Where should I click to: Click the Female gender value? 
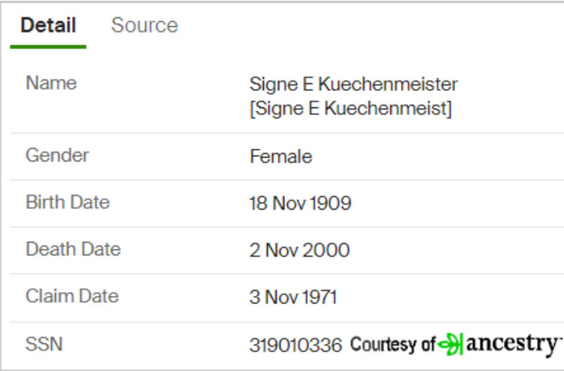[281, 157]
